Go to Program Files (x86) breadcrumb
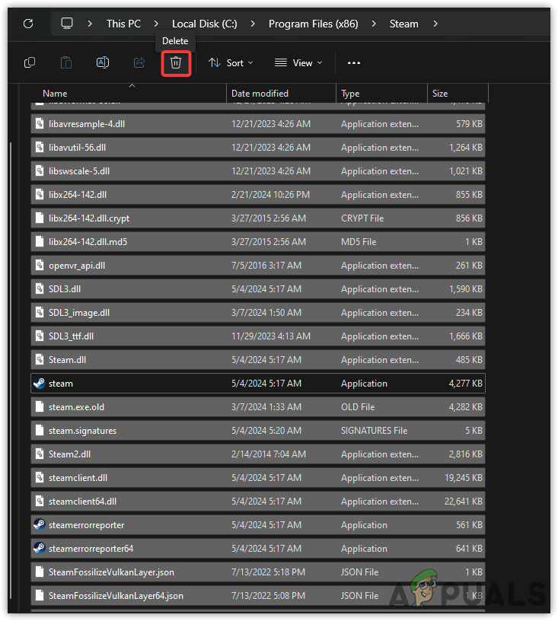This screenshot has height=621, width=558. pyautogui.click(x=313, y=24)
